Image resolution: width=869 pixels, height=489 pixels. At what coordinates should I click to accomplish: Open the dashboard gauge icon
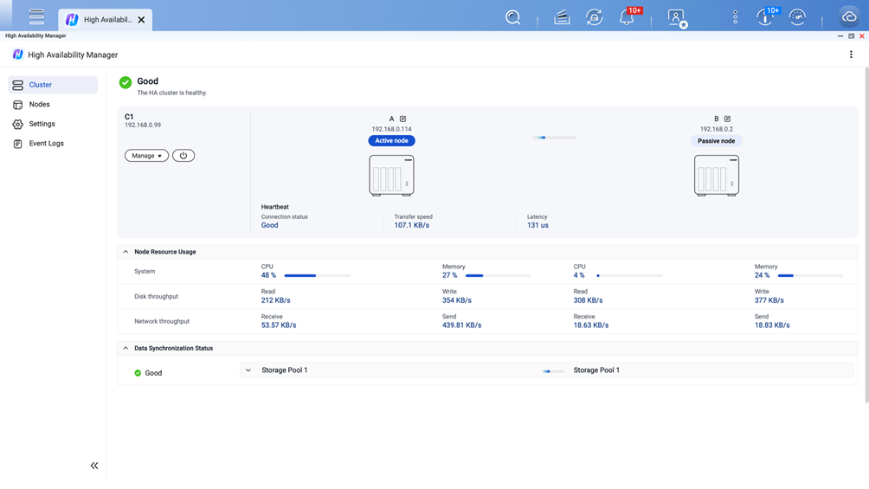point(797,17)
